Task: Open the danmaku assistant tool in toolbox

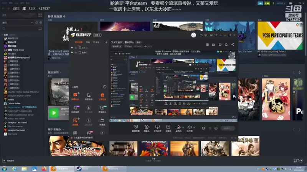Action: (75, 96)
